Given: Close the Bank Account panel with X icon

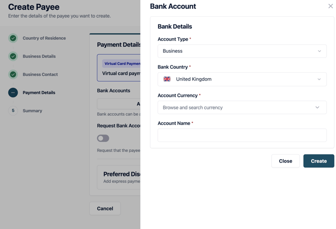Looking at the screenshot, I should pyautogui.click(x=331, y=6).
